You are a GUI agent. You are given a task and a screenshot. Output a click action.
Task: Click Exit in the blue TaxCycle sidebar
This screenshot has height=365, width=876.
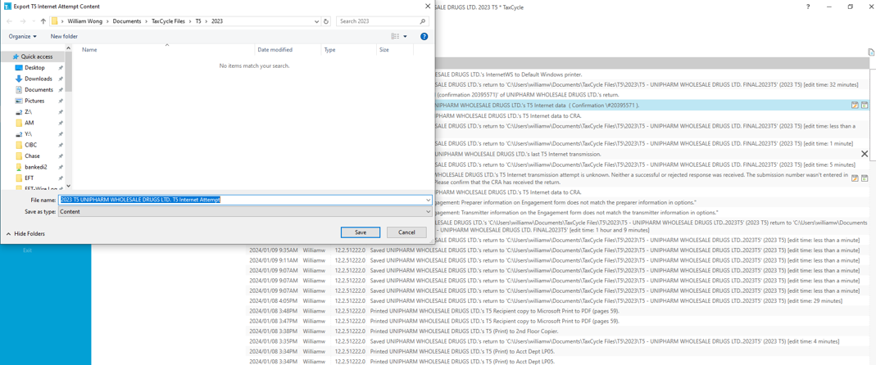(27, 250)
